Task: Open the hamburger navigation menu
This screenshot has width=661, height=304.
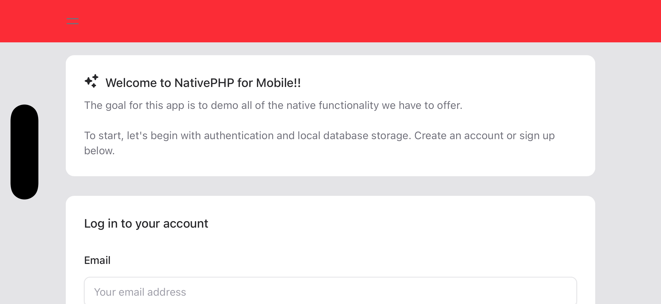Action: (73, 21)
